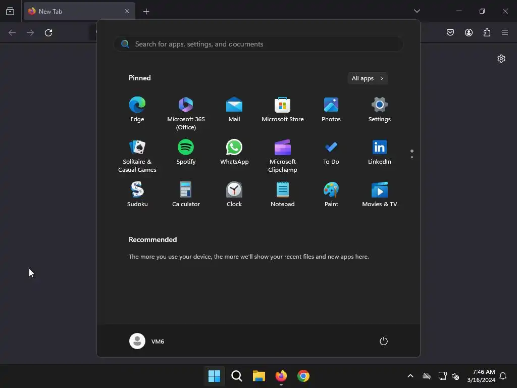Launch Spotify
Image resolution: width=517 pixels, height=388 pixels.
[186, 152]
